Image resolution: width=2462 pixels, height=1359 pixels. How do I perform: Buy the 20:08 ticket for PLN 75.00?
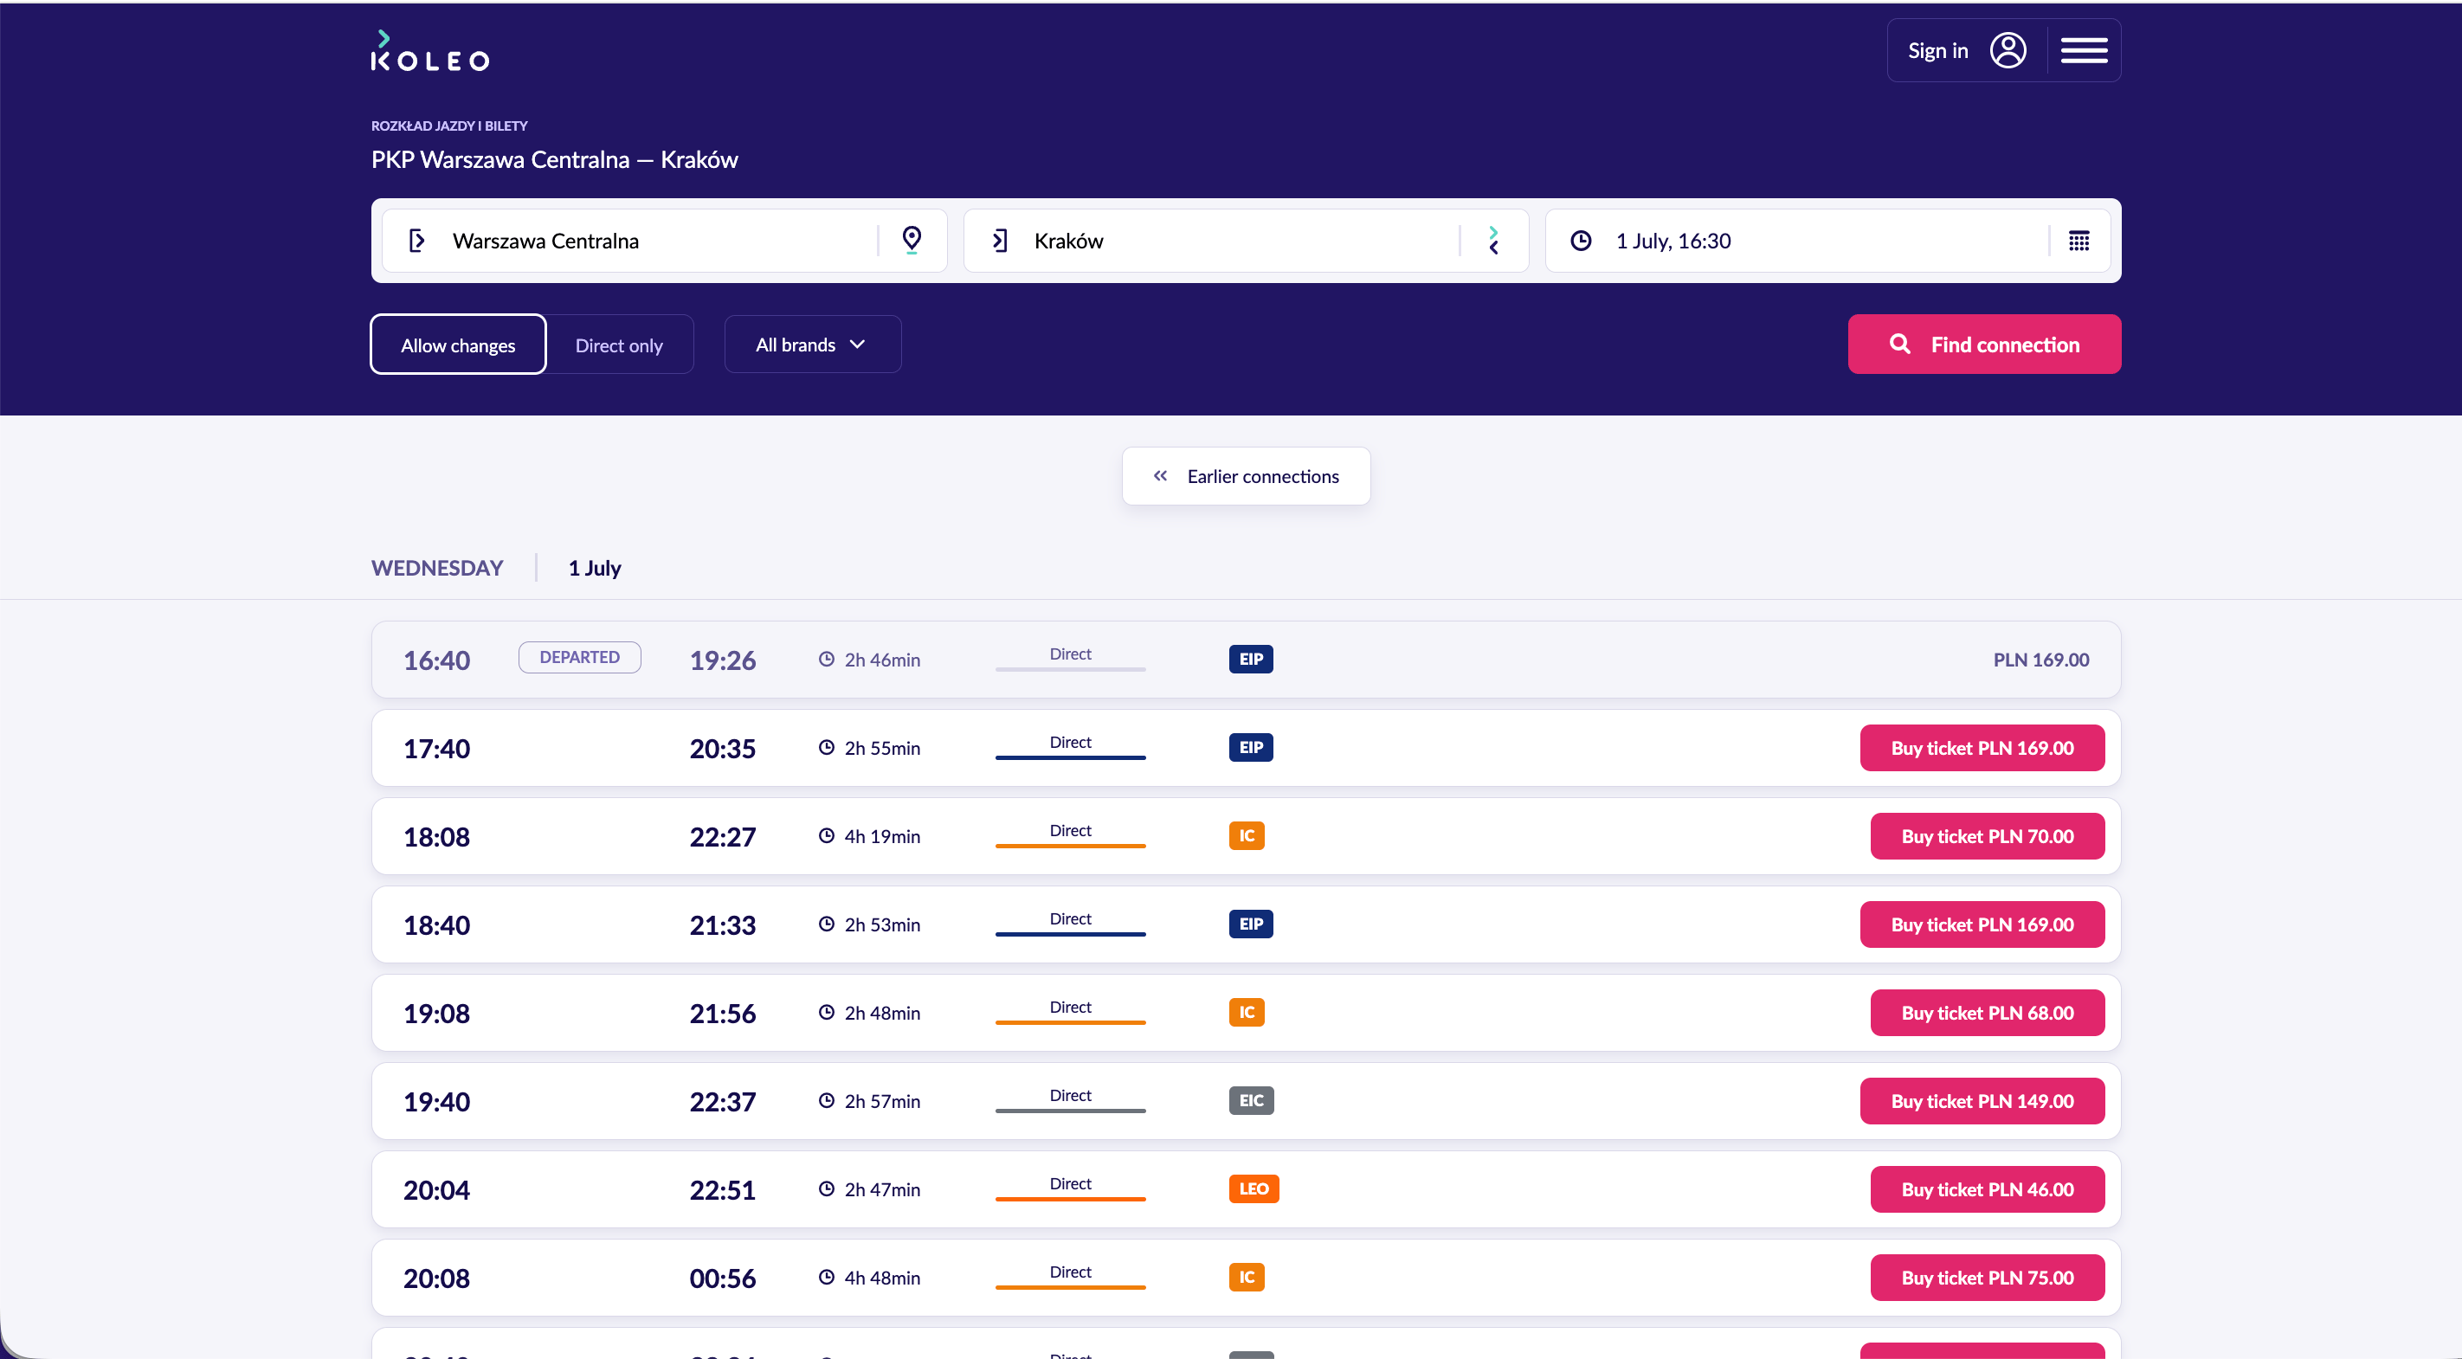coord(1987,1278)
